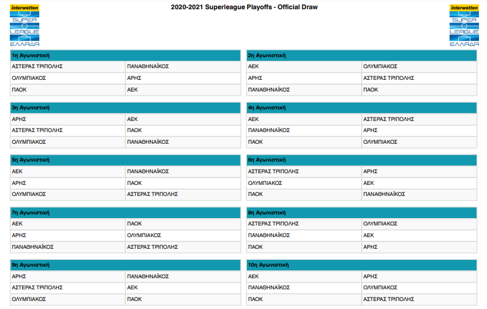This screenshot has height=309, width=487.
Task: Click away team ΑΕΚ in round 6
Action: (368, 183)
